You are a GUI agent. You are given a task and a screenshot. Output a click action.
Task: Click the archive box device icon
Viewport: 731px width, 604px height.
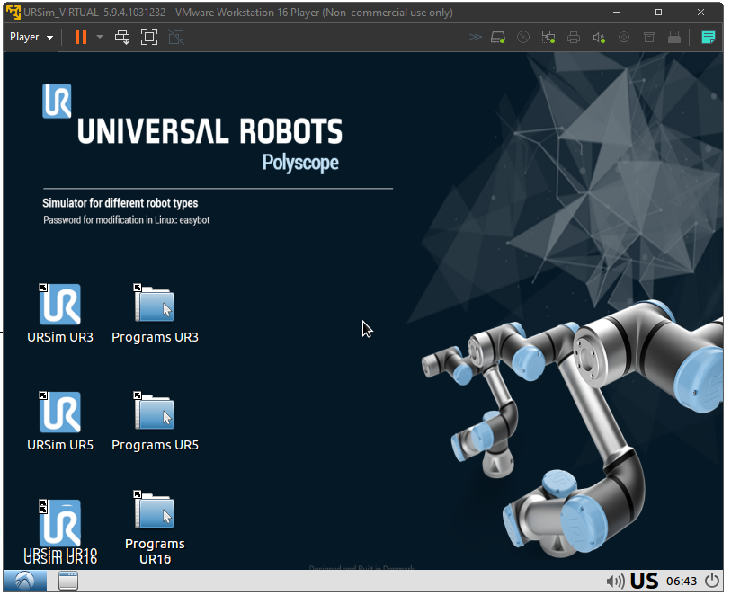point(649,37)
